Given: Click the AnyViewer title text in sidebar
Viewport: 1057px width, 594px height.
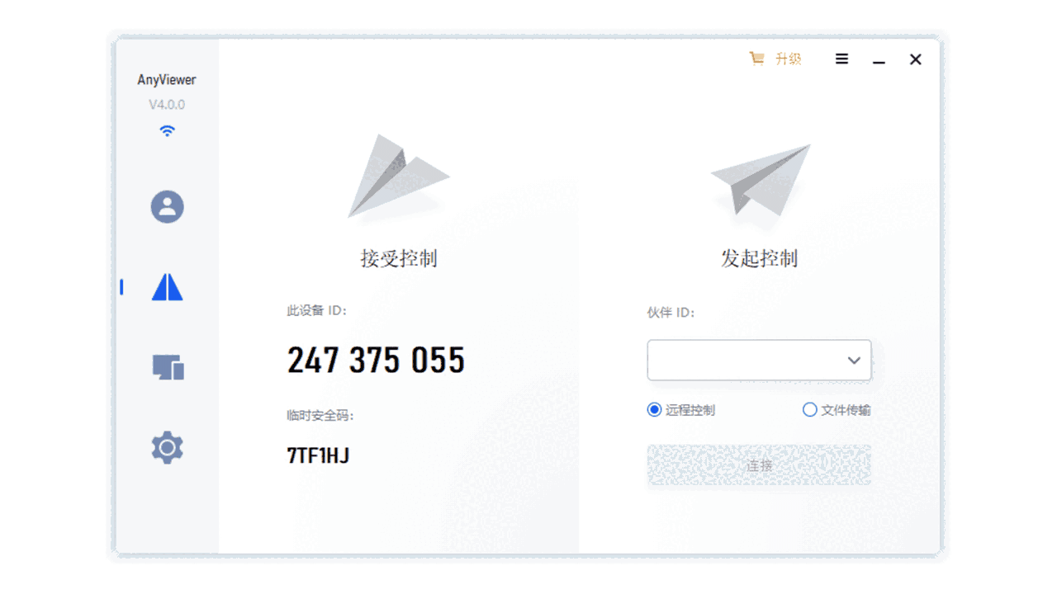Looking at the screenshot, I should coord(167,80).
